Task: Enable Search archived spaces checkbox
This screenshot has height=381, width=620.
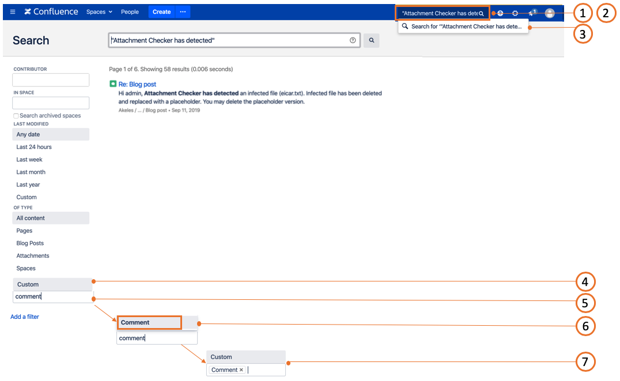Action: coord(16,116)
